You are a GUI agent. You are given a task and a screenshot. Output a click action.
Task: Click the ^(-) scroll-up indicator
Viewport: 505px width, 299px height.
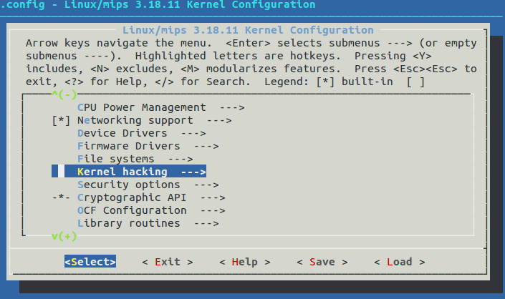click(x=64, y=94)
